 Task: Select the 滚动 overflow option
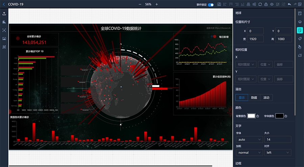266,98
